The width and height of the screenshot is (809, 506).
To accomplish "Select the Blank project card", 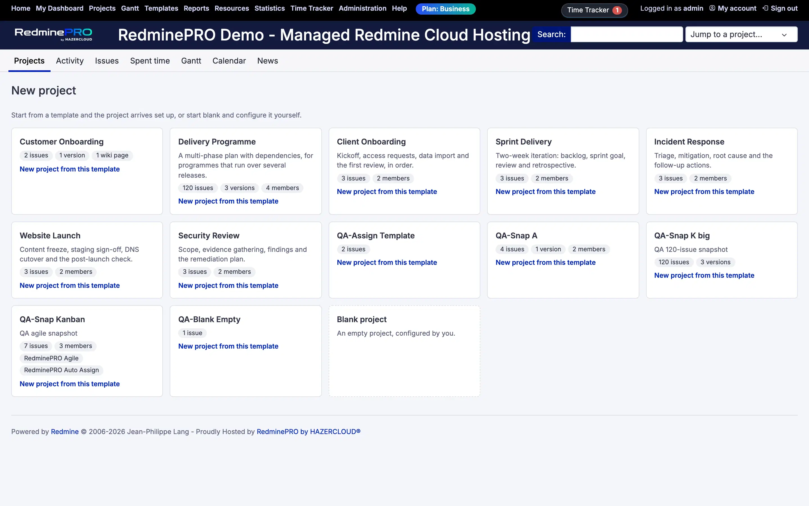I will (x=404, y=351).
